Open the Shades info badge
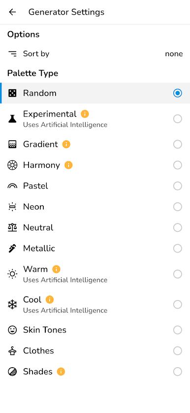 tap(61, 372)
